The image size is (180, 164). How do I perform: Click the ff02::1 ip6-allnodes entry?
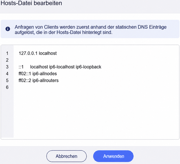coord(38,74)
